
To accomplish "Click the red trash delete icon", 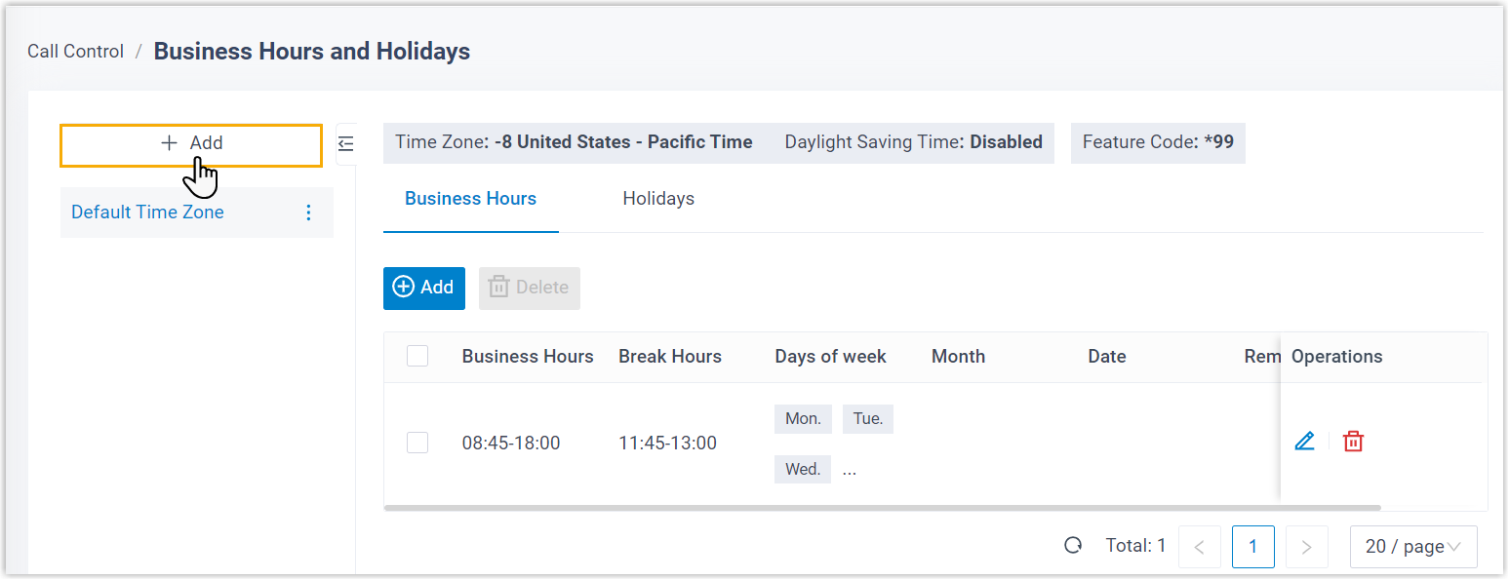I will pos(1353,441).
